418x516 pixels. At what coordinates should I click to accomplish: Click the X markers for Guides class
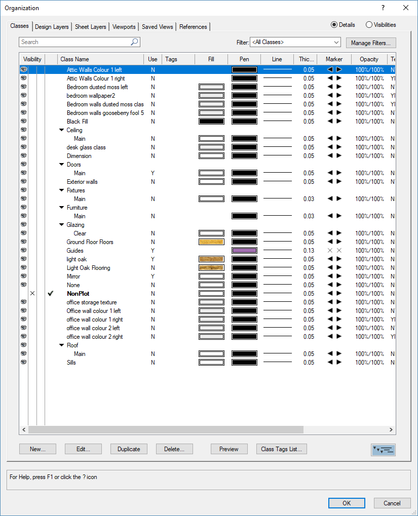(x=334, y=251)
